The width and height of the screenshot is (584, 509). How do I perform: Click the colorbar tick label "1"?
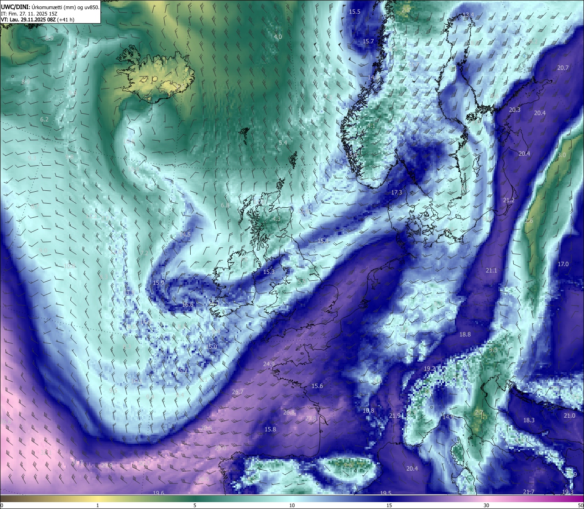(x=98, y=505)
